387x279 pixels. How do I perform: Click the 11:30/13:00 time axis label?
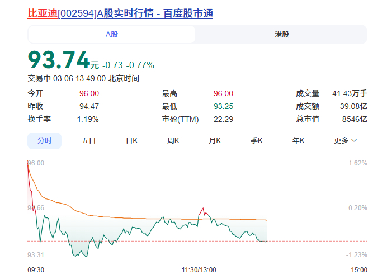coord(199,270)
